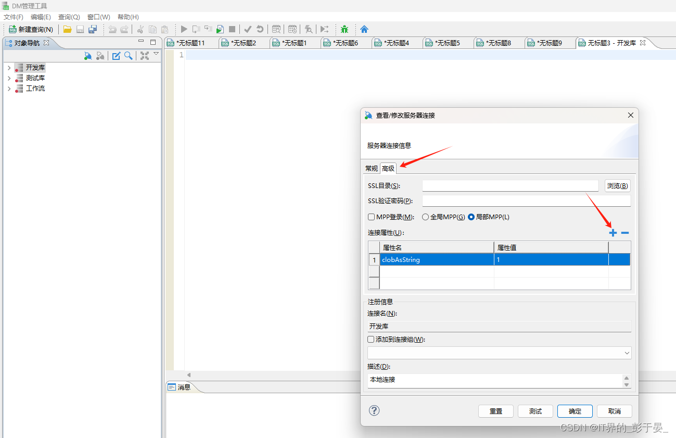This screenshot has width=676, height=438.
Task: Click the new connection icon in 对象导航 panel
Action: click(88, 56)
